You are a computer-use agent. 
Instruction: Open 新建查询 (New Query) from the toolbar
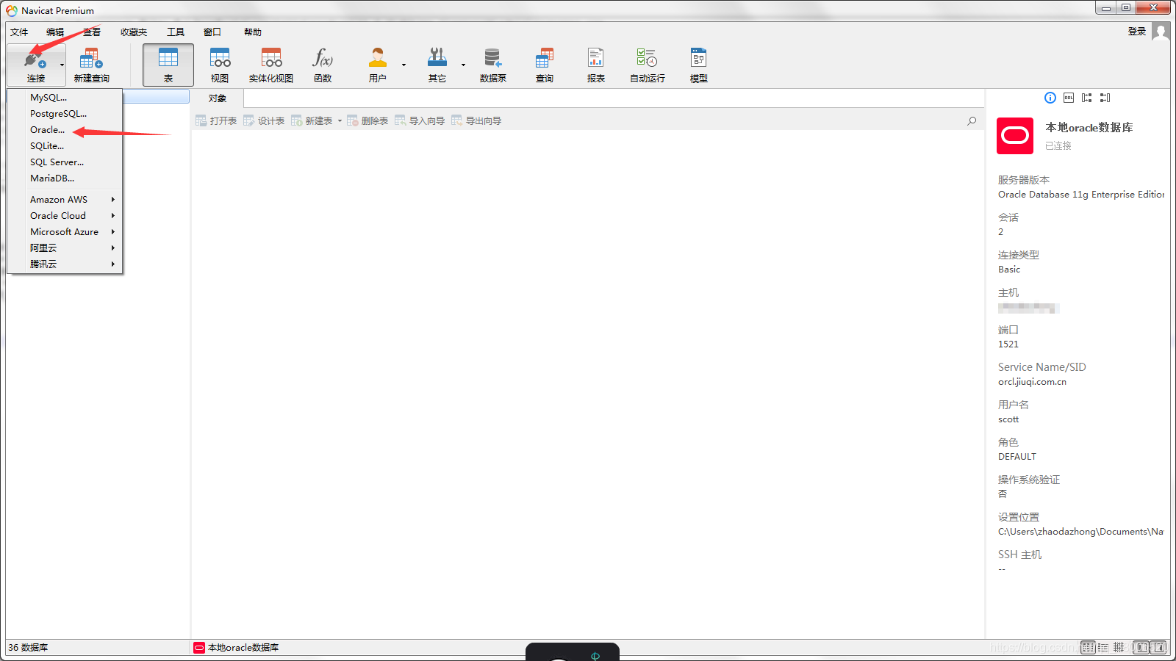coord(91,65)
